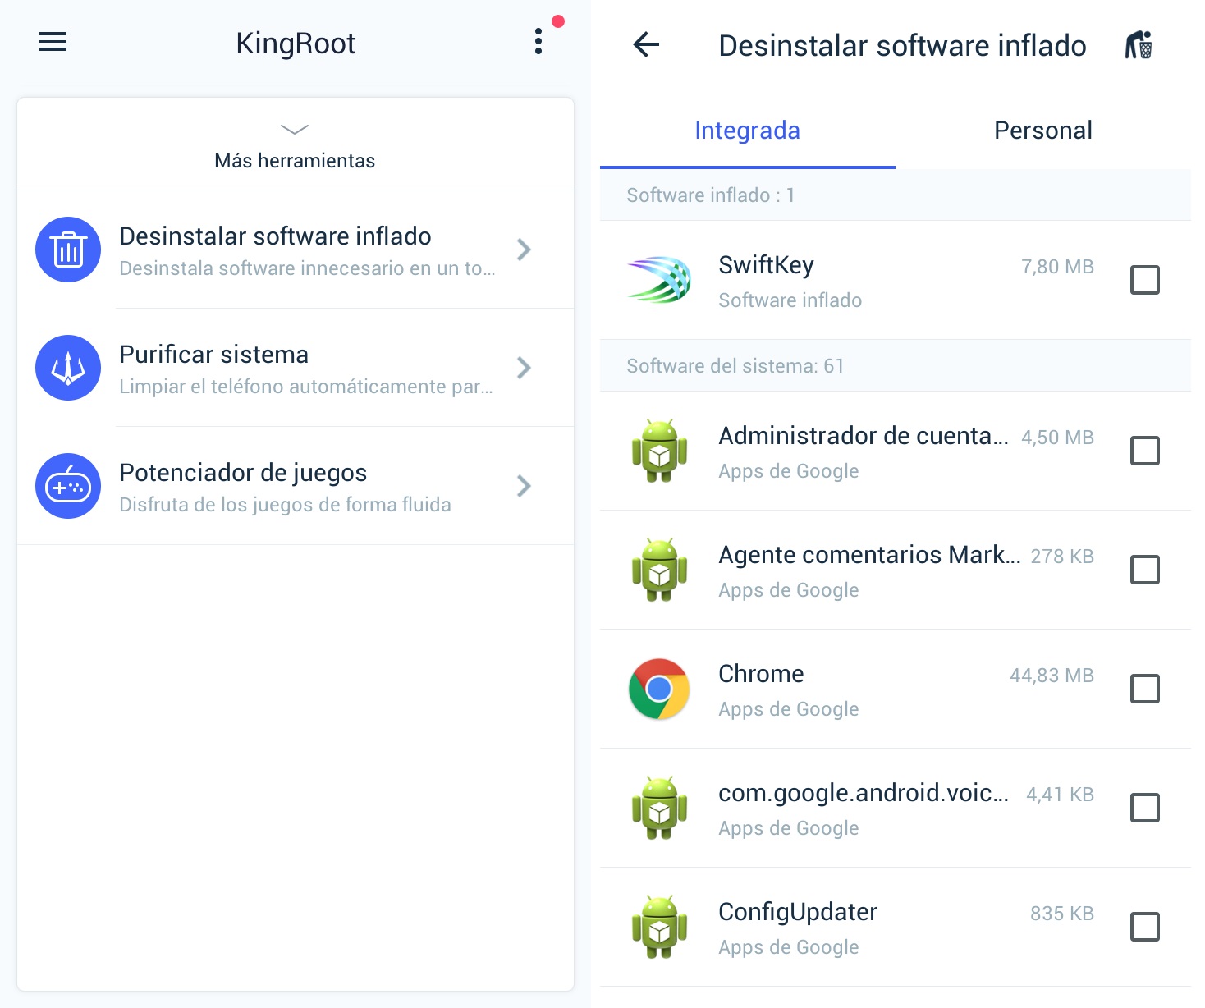Tap the com.google.android.voice list row
The height and width of the screenshot is (1008, 1205).
coord(862,808)
